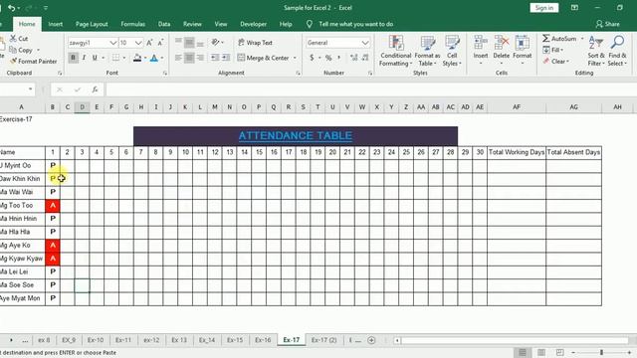
Task: Open the Orientation text rotation icon
Action: pyautogui.click(x=216, y=42)
